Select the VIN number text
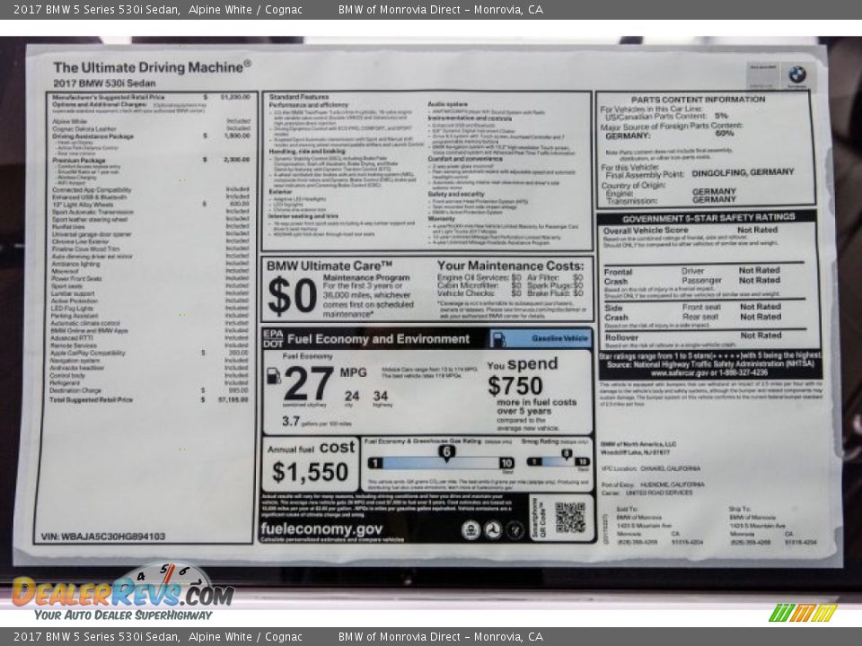The image size is (862, 646). pos(103,537)
